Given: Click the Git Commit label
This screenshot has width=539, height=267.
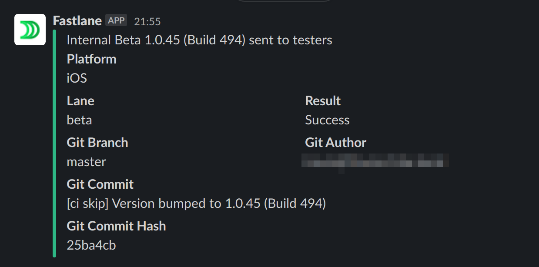Looking at the screenshot, I should pos(100,184).
